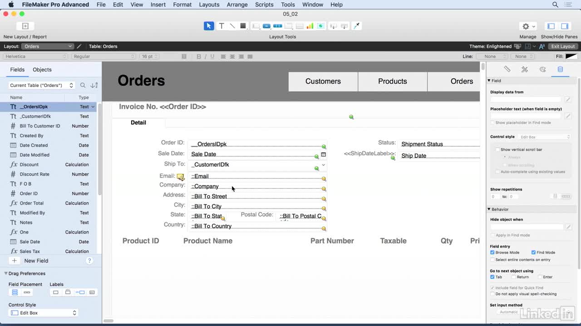Click the Field tool icon
This screenshot has width=581, height=326.
(334, 26)
